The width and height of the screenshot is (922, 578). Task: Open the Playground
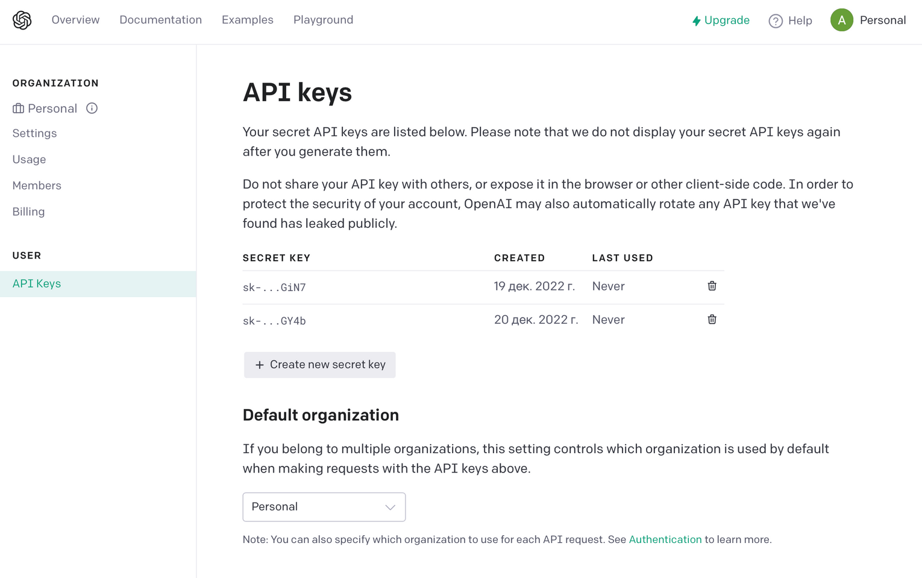(323, 20)
